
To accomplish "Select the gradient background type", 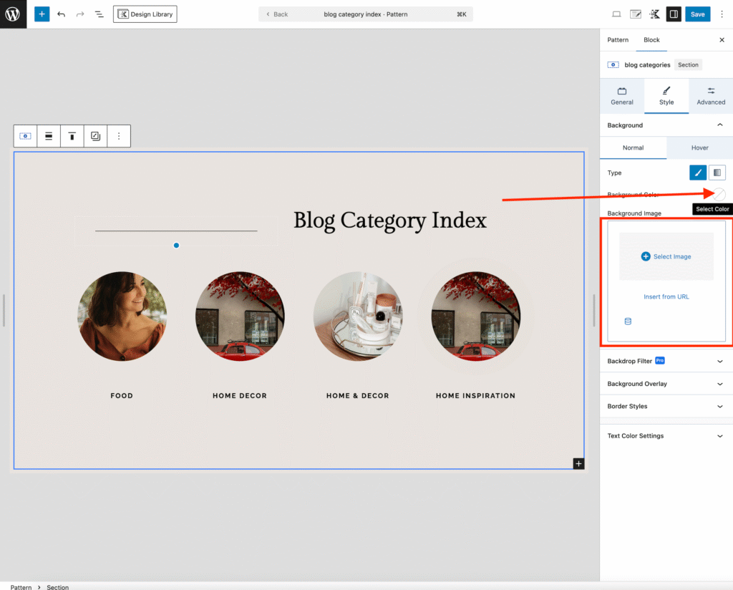I will click(717, 173).
